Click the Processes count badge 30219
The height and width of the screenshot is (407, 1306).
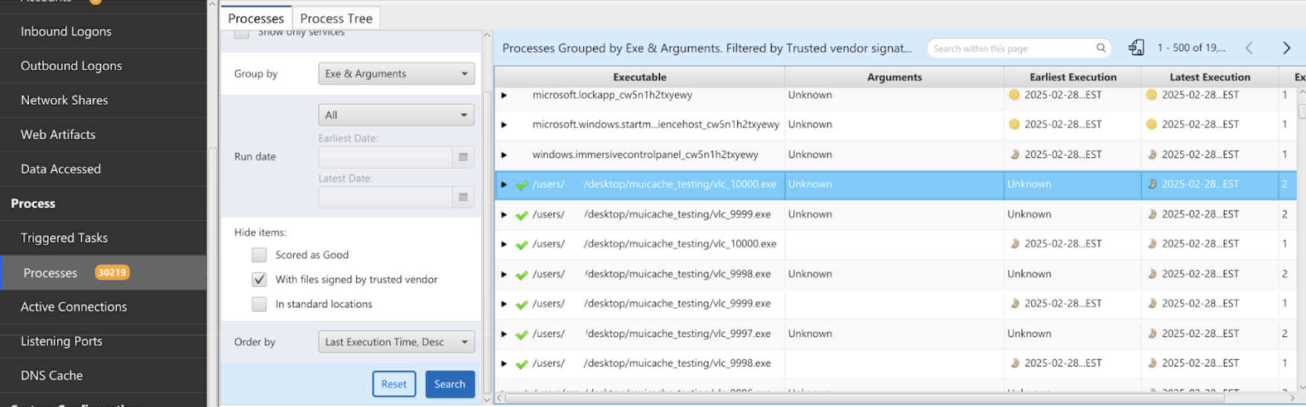112,273
